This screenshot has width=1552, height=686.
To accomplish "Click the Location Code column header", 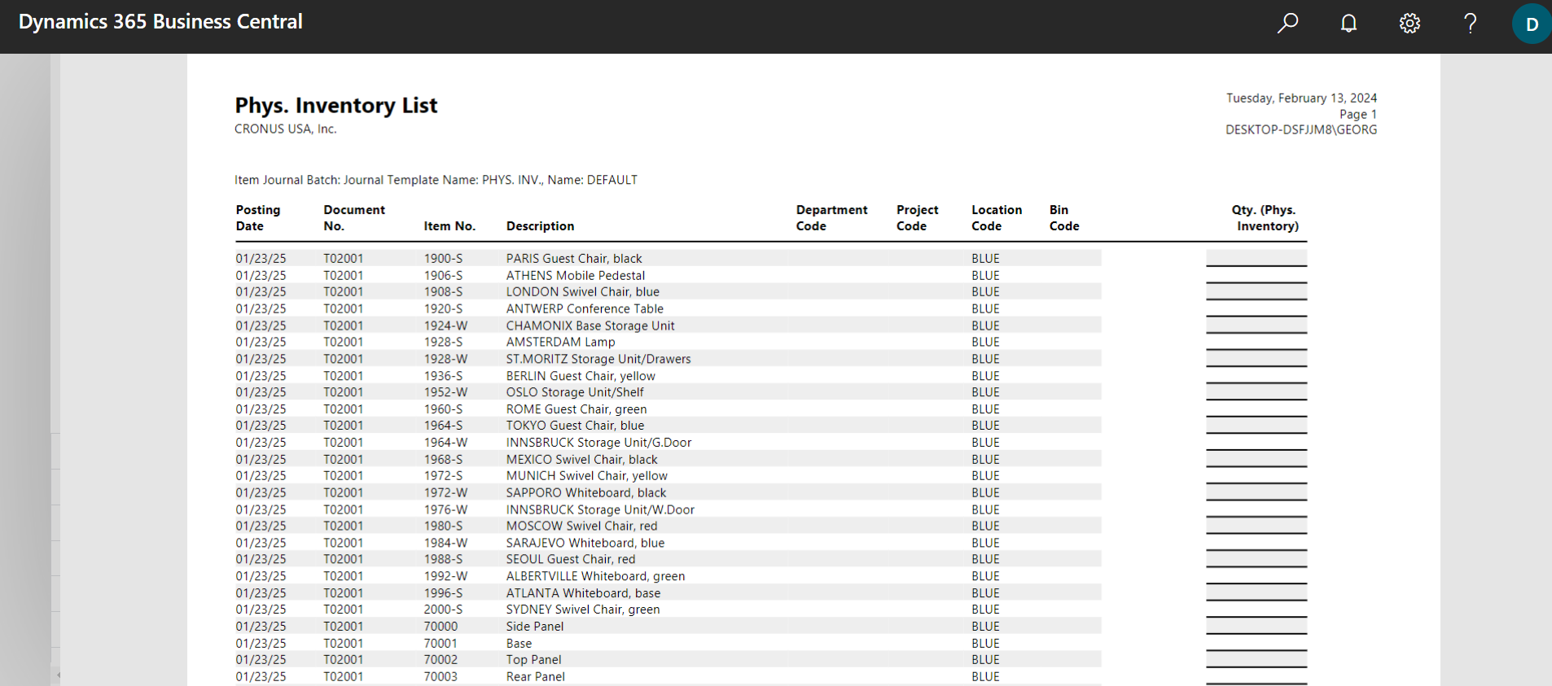I will click(996, 218).
